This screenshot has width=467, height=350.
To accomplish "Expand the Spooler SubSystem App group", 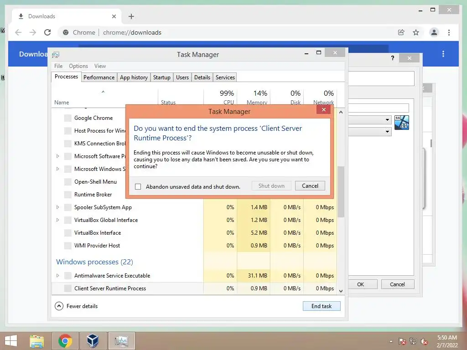I will [58, 207].
